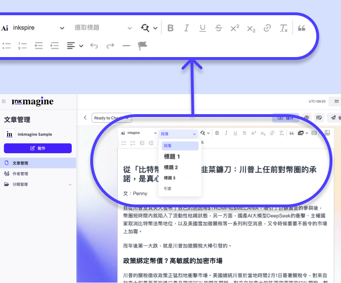Viewport: 341px width, 283px height.
Task: Choose 引言 from the dropdown list
Action: click(168, 188)
